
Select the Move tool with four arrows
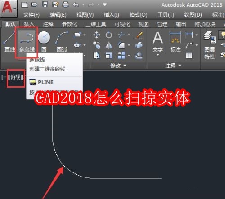(x=97, y=35)
